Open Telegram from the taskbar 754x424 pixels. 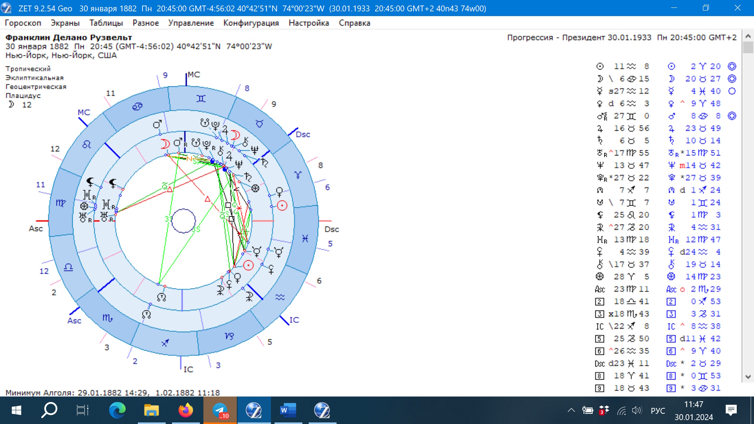click(220, 411)
